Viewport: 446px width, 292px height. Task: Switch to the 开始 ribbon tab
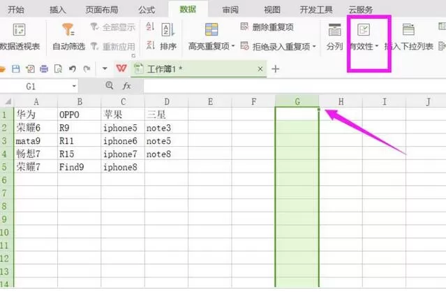click(16, 10)
